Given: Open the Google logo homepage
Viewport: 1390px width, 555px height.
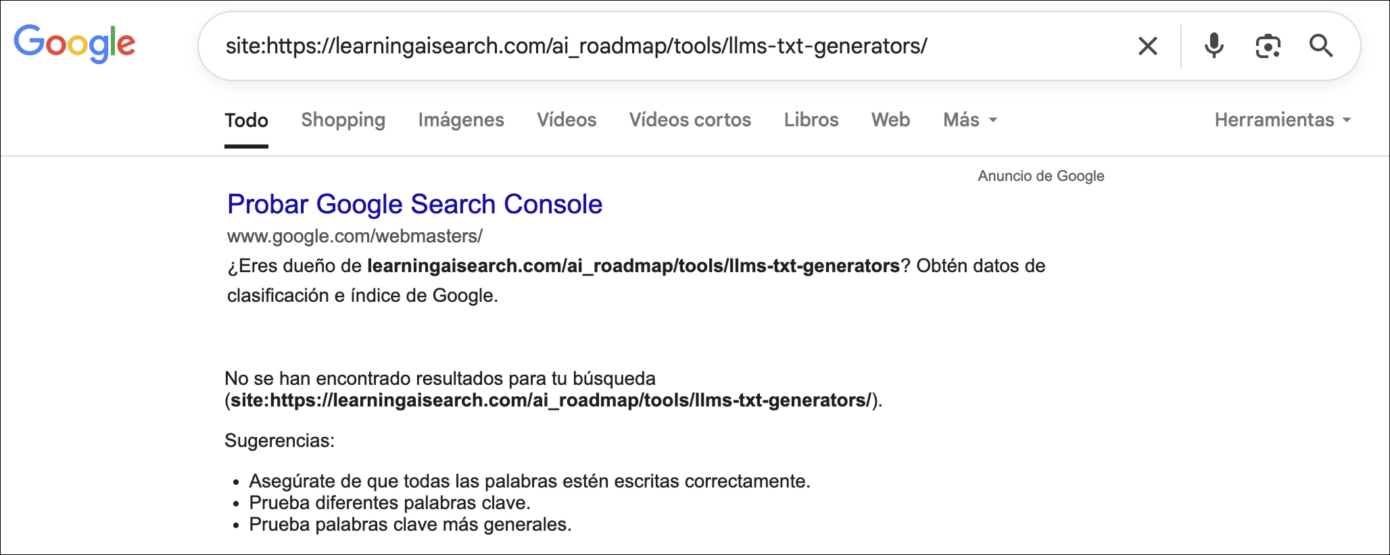Looking at the screenshot, I should click(x=74, y=44).
